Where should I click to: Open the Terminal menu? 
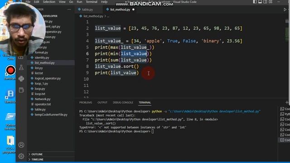point(92,2)
